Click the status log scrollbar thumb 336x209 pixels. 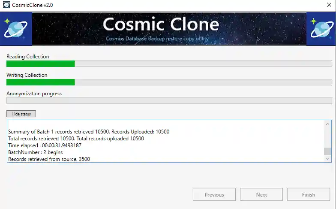point(327,151)
